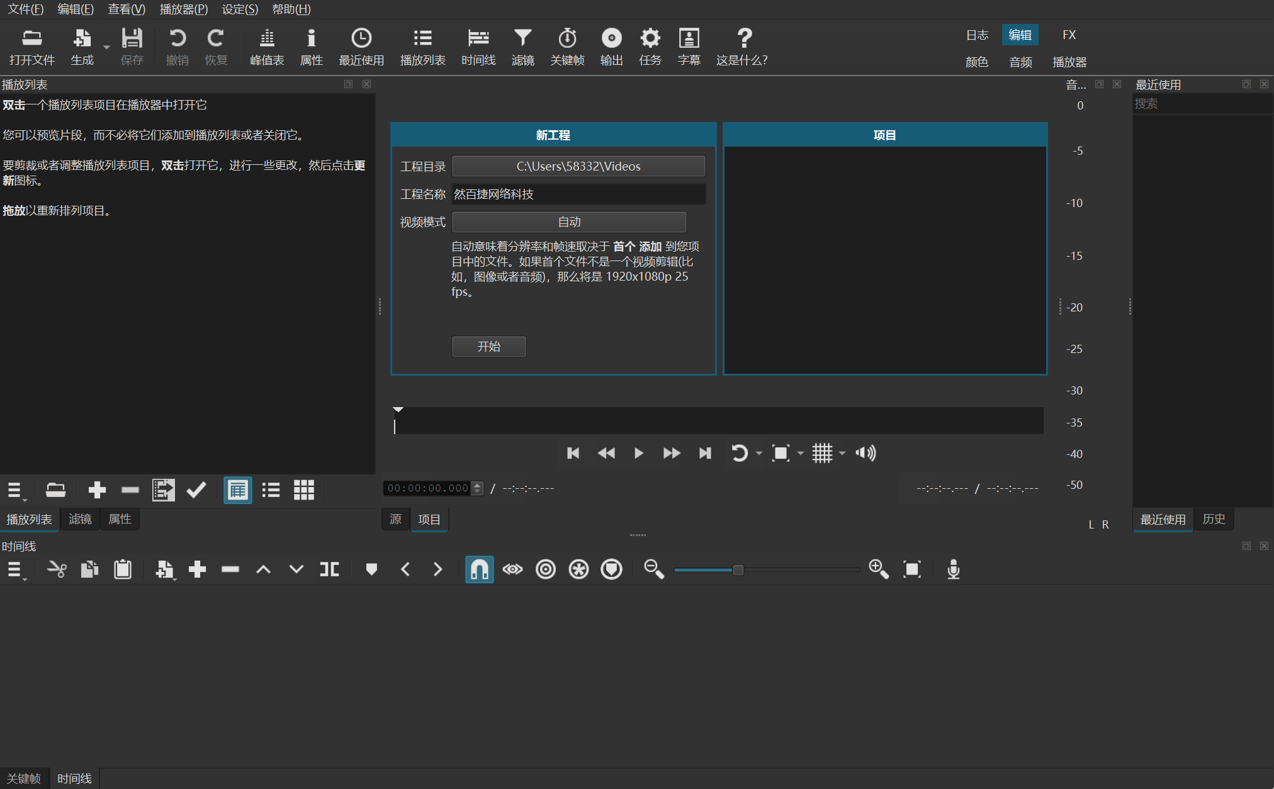Click the rewind playback button

tap(606, 453)
